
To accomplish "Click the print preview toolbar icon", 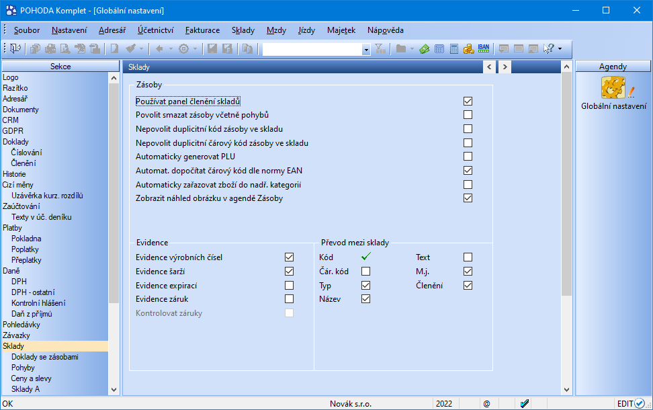I will (x=65, y=49).
